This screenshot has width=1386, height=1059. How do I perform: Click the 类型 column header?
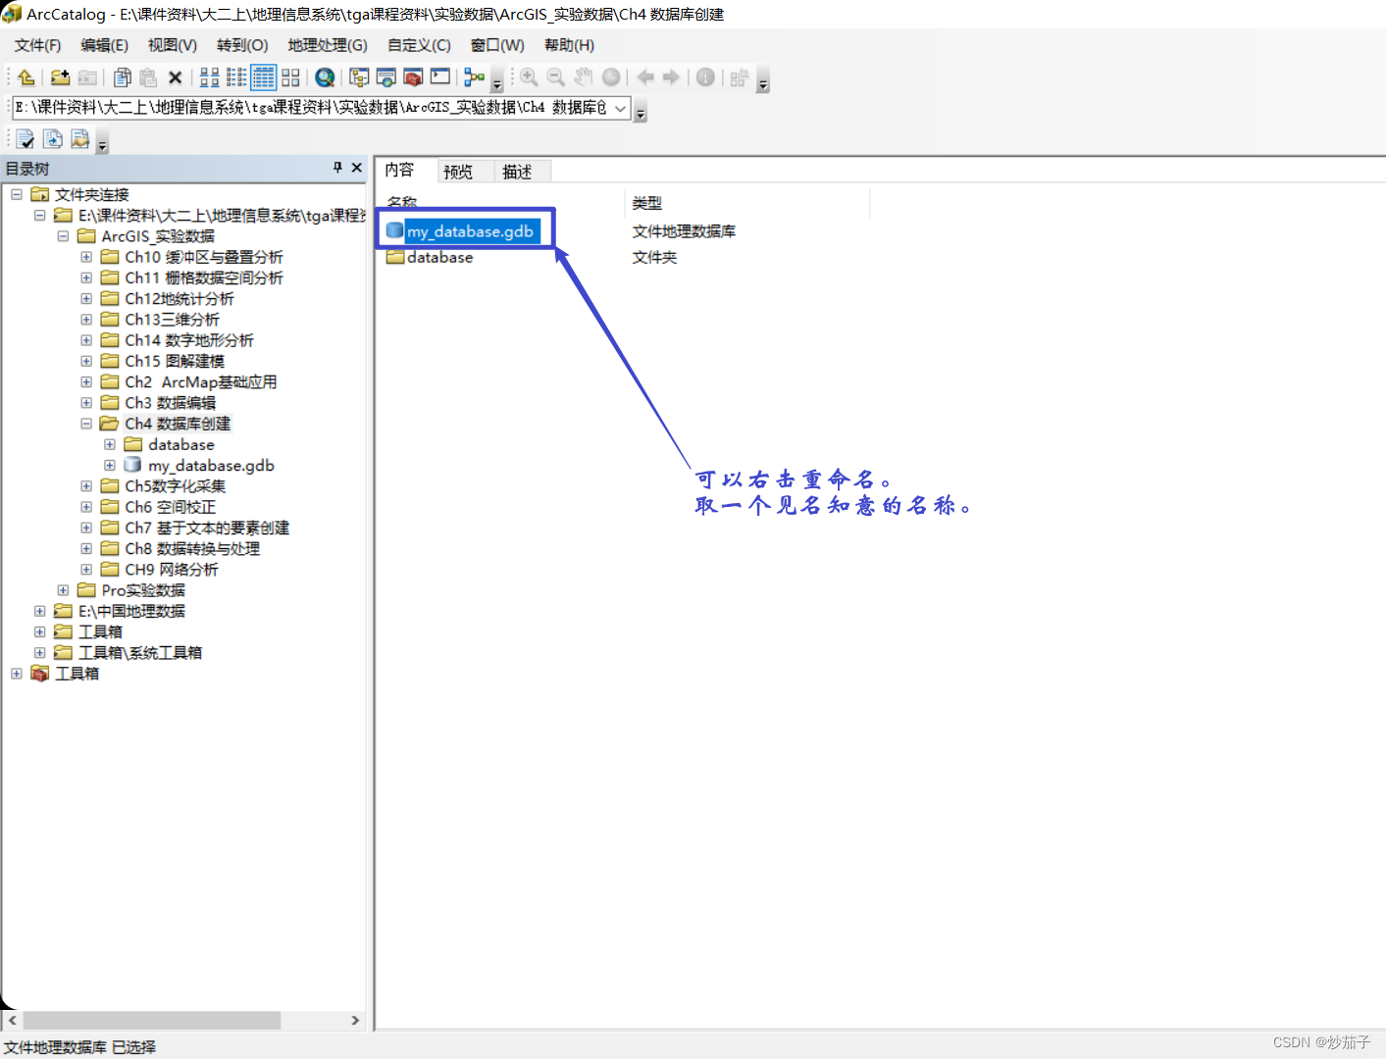(746, 203)
